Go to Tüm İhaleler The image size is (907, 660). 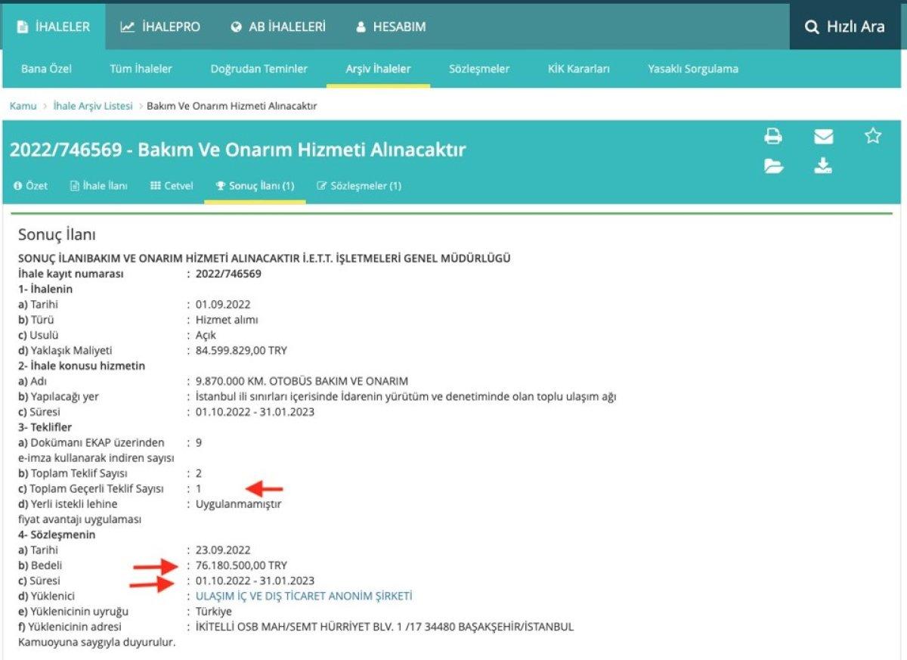[x=141, y=69]
